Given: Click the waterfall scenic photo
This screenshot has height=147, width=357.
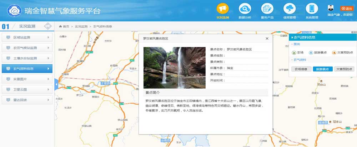Looking at the screenshot, I should (175, 68).
